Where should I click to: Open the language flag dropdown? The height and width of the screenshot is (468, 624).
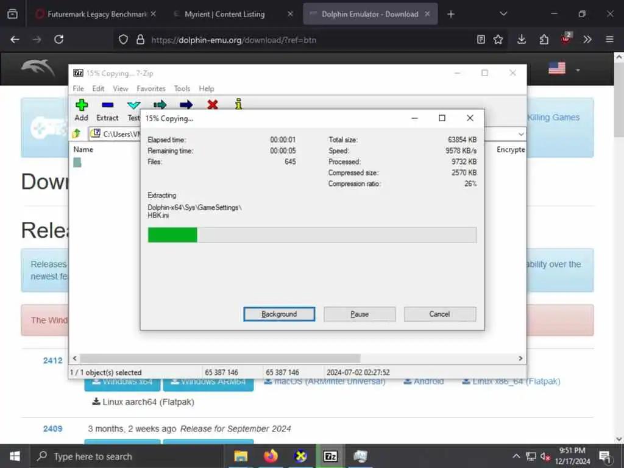tap(564, 69)
